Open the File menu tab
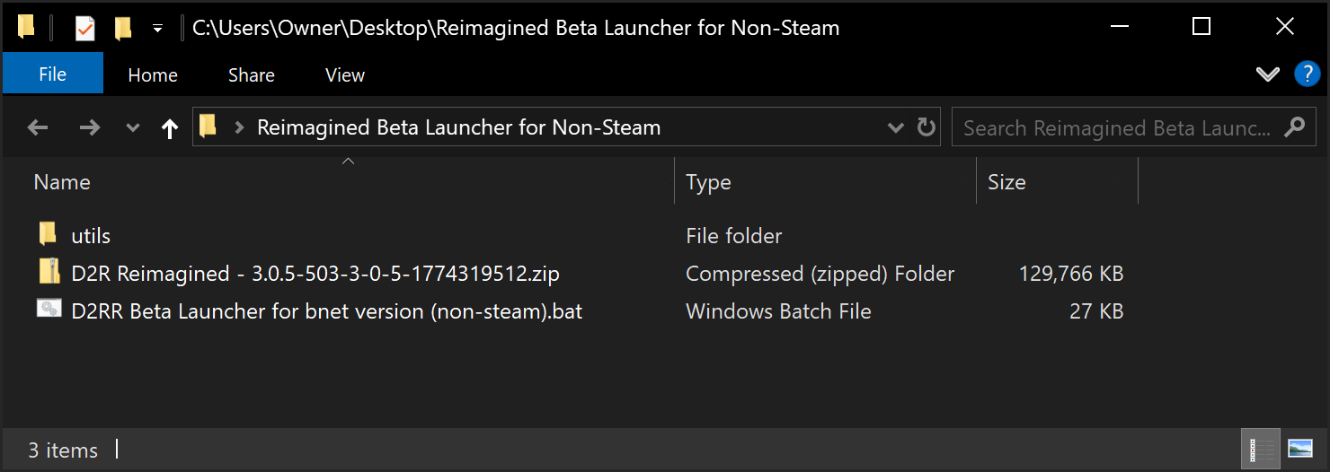The width and height of the screenshot is (1330, 472). coord(53,74)
